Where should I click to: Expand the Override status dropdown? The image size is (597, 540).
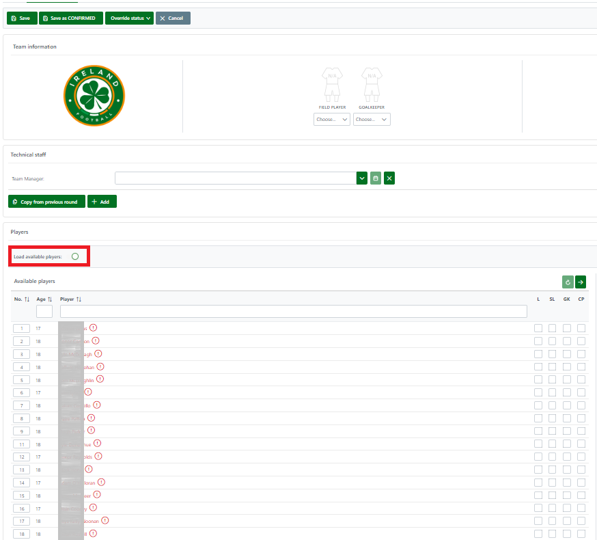[x=128, y=18]
